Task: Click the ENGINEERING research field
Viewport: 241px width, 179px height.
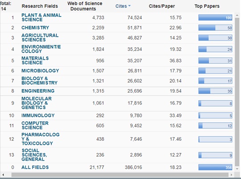Action: [38, 91]
